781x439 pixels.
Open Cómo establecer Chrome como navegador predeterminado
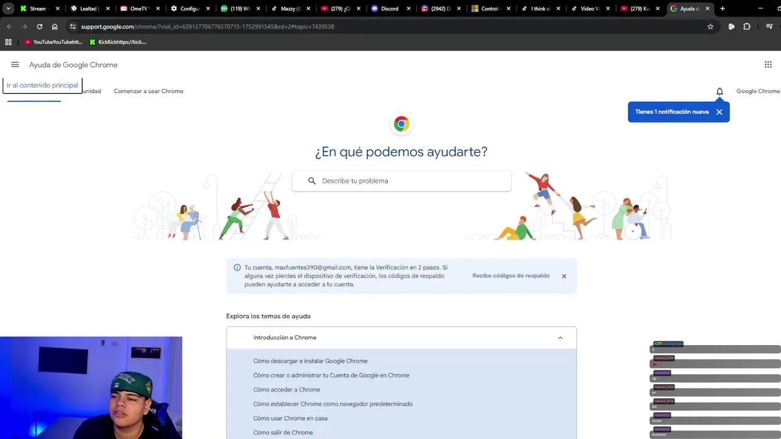click(x=333, y=404)
